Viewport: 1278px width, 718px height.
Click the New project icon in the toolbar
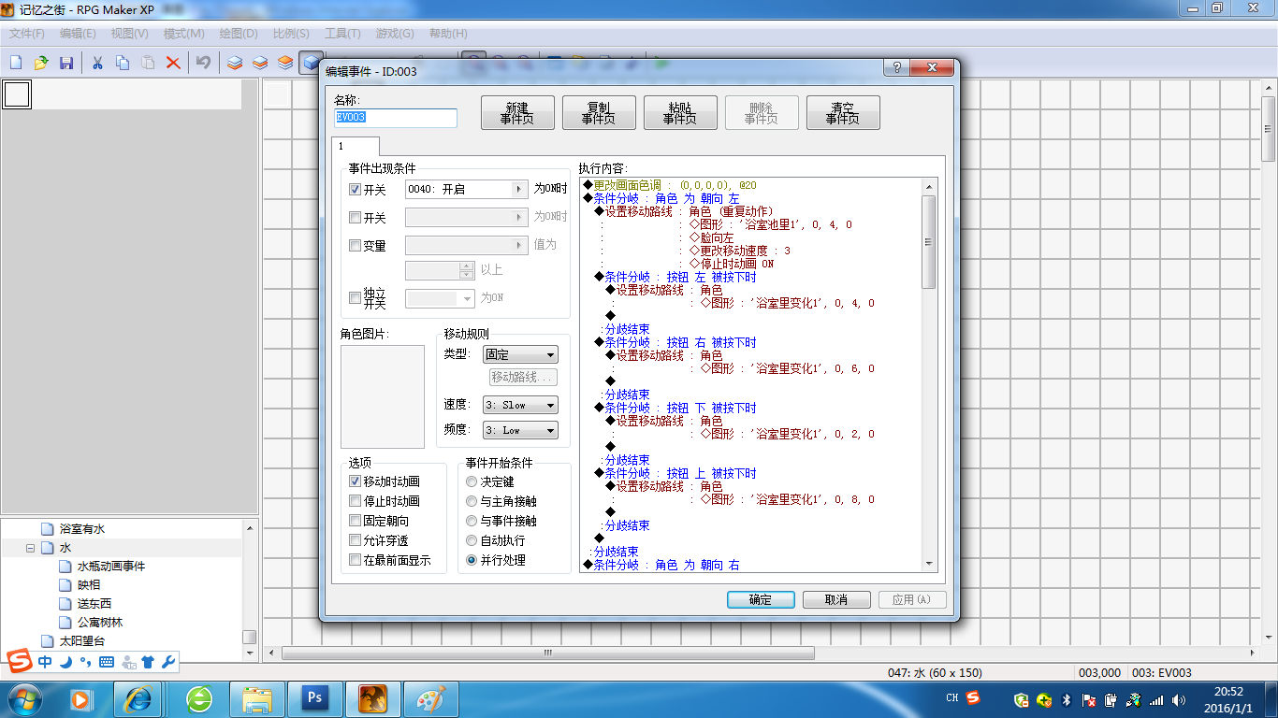(x=16, y=63)
